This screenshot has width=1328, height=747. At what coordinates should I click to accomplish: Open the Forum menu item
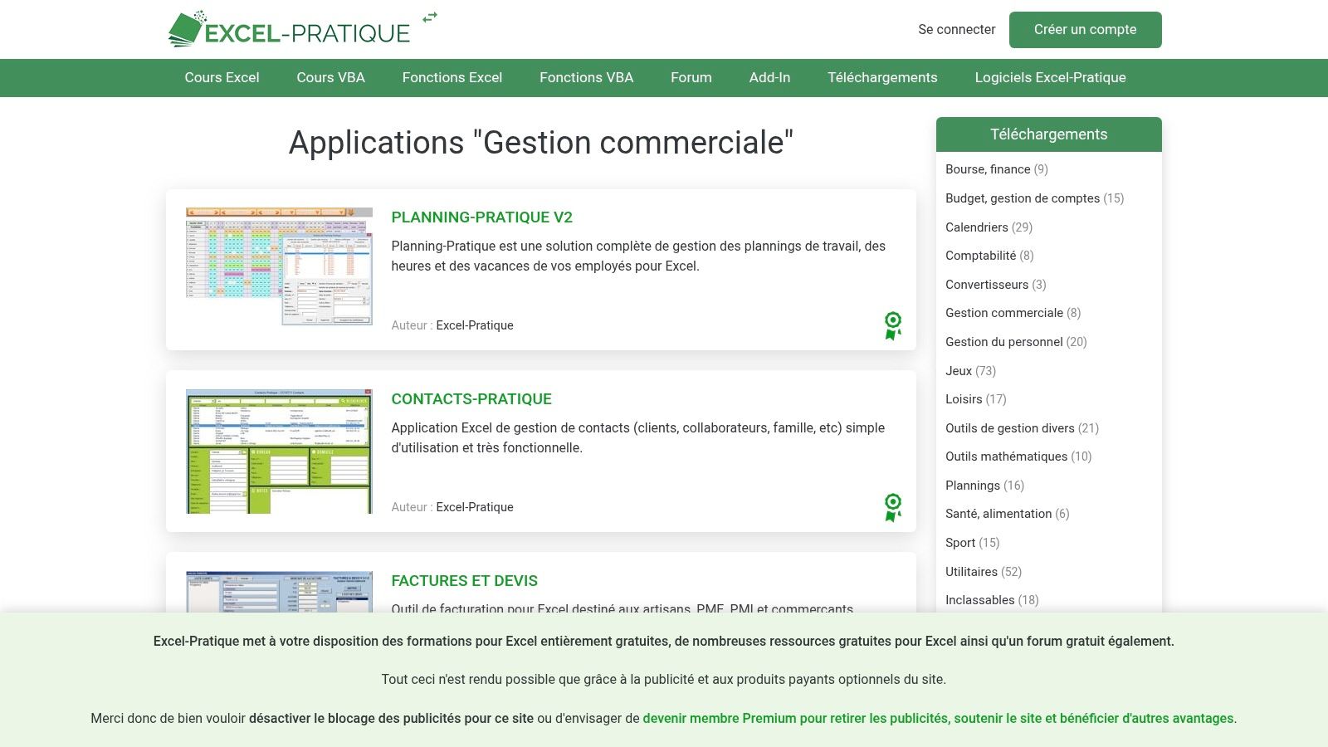pyautogui.click(x=691, y=77)
